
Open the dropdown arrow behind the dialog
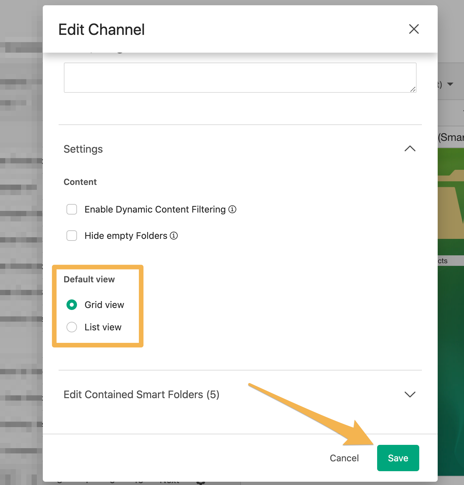click(x=450, y=84)
